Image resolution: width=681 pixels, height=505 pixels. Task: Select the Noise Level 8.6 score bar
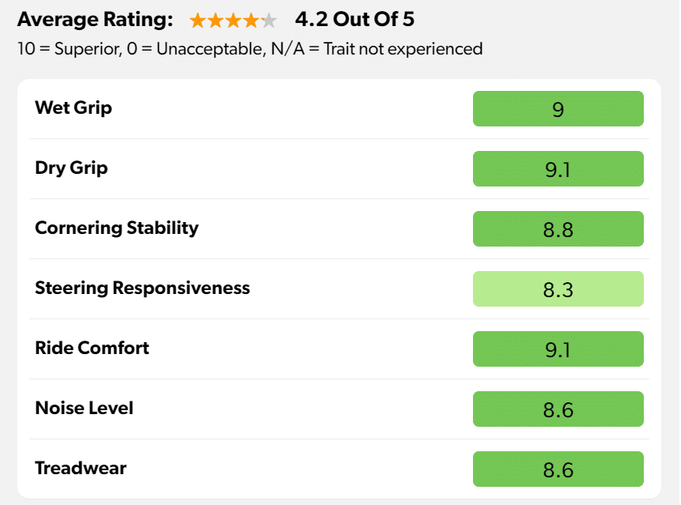[558, 409]
